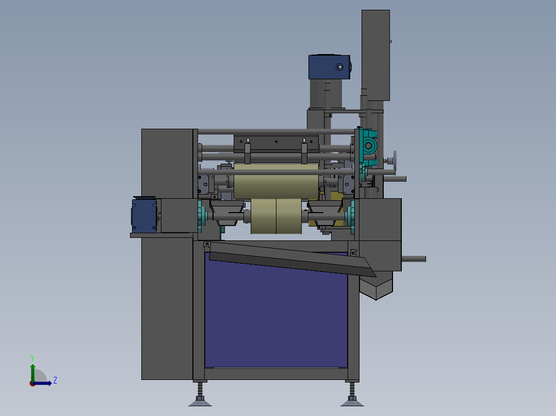The width and height of the screenshot is (556, 416).
Task: Select the protruding shaft on lower right
Action: tap(414, 259)
